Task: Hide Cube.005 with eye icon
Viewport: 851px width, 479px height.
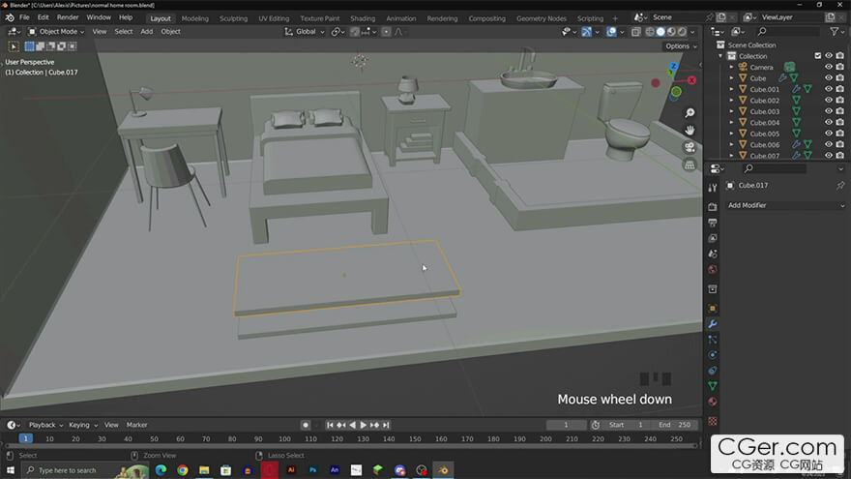Action: click(829, 134)
